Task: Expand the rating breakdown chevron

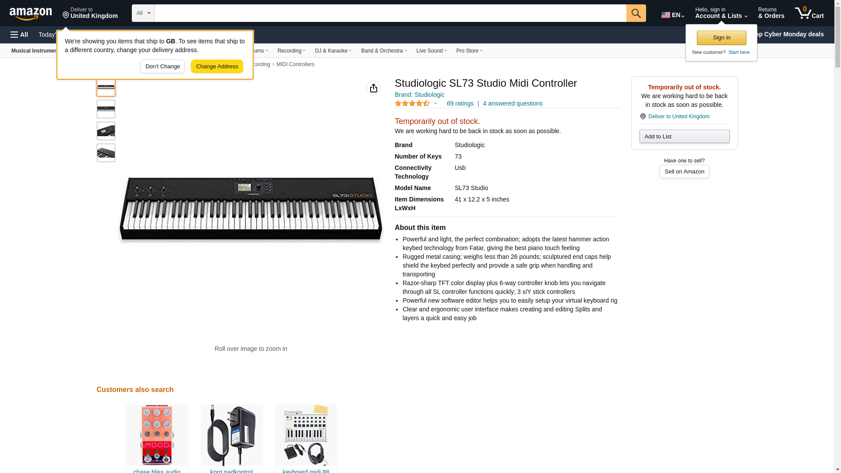Action: click(x=435, y=104)
